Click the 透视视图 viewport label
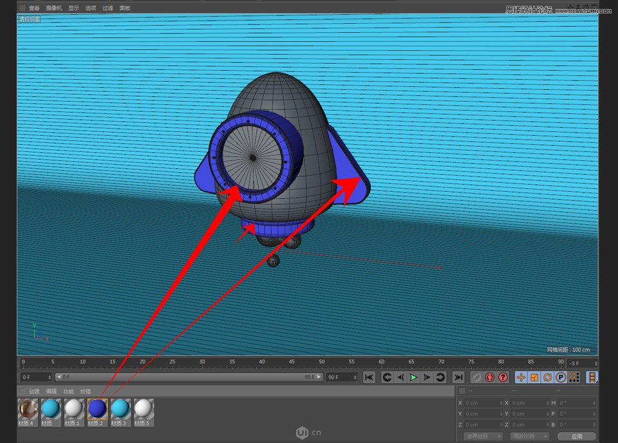The image size is (618, 443). click(28, 19)
